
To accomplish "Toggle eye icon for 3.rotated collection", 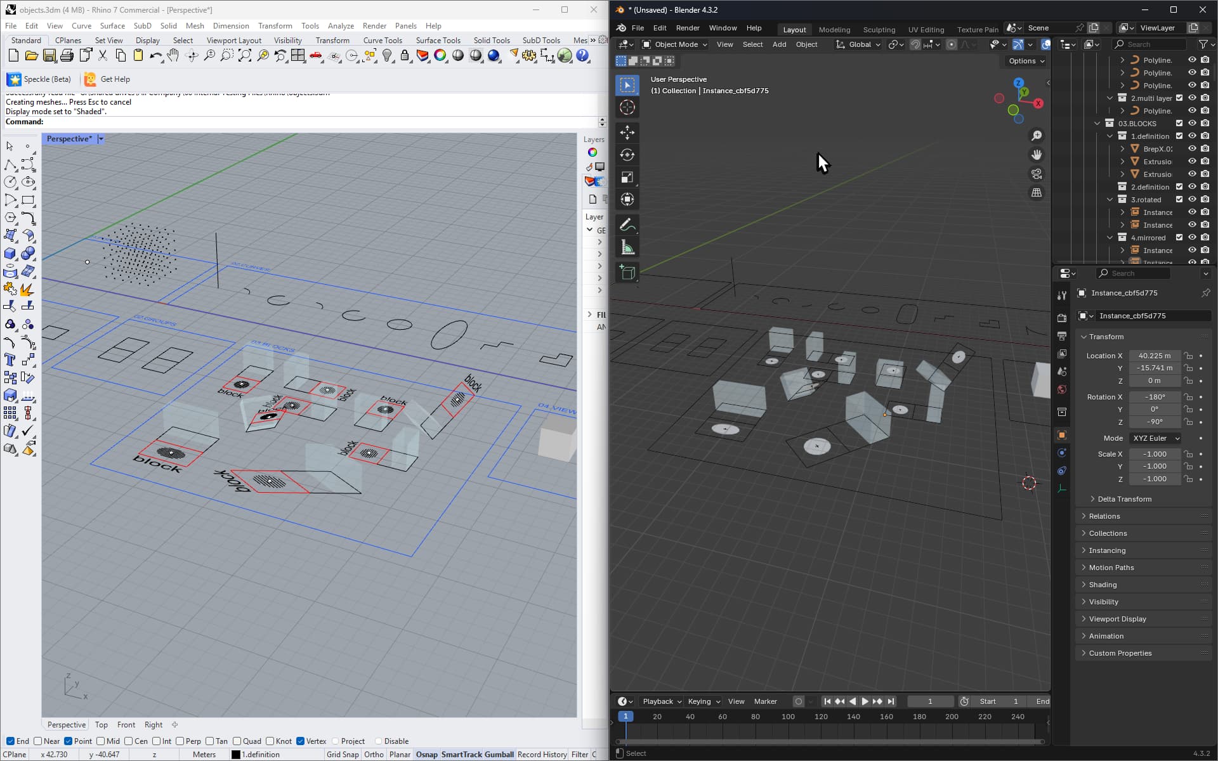I will coord(1192,200).
